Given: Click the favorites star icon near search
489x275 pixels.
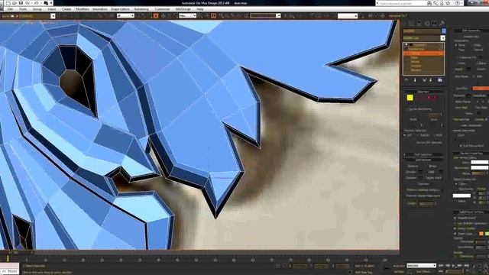Looking at the screenshot, I should coord(449,3).
